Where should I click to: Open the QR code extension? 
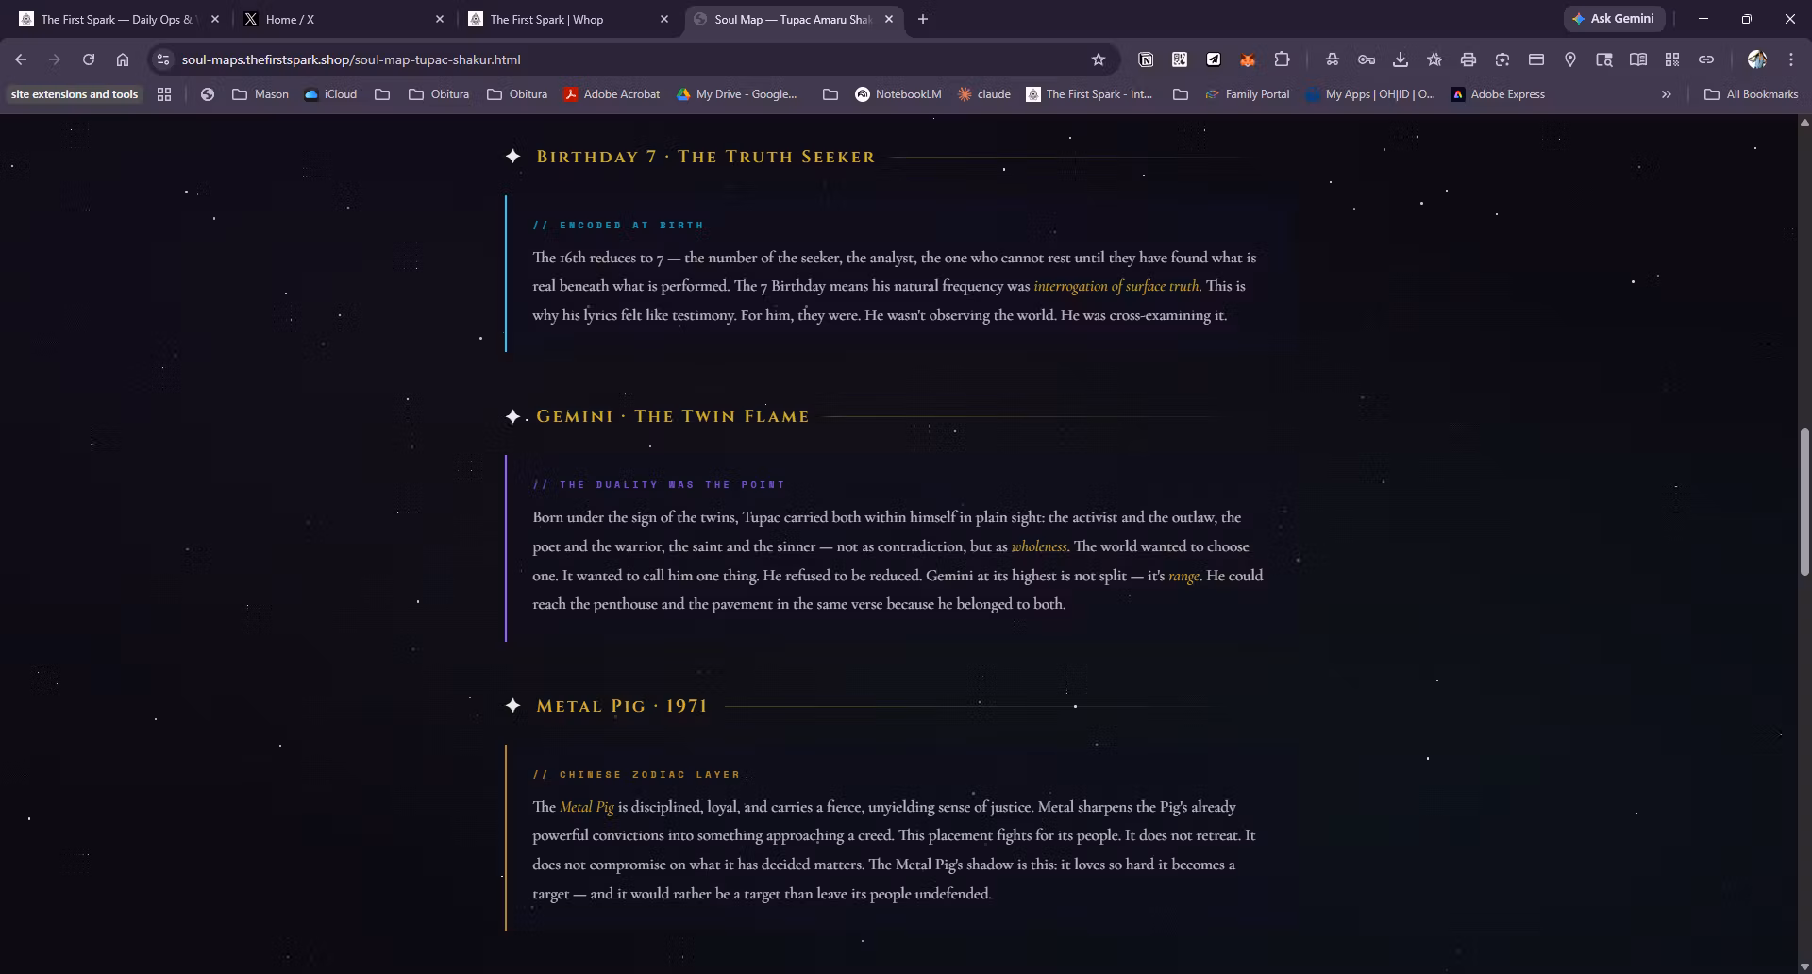pyautogui.click(x=1180, y=59)
